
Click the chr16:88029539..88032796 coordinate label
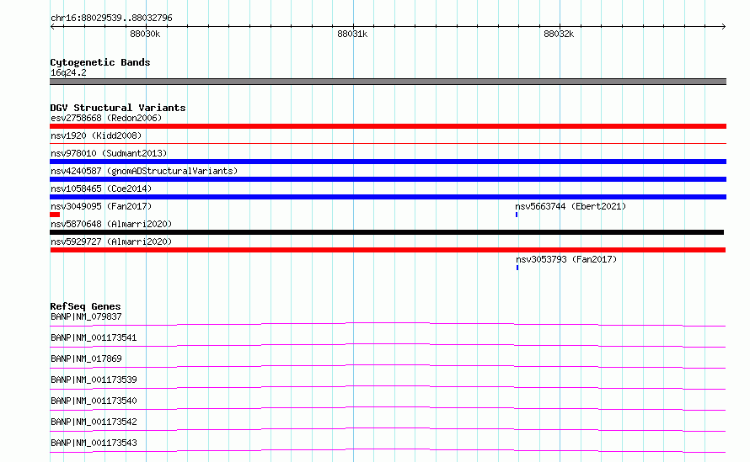pyautogui.click(x=111, y=18)
